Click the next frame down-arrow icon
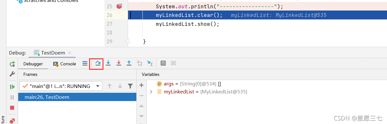 click(120, 86)
